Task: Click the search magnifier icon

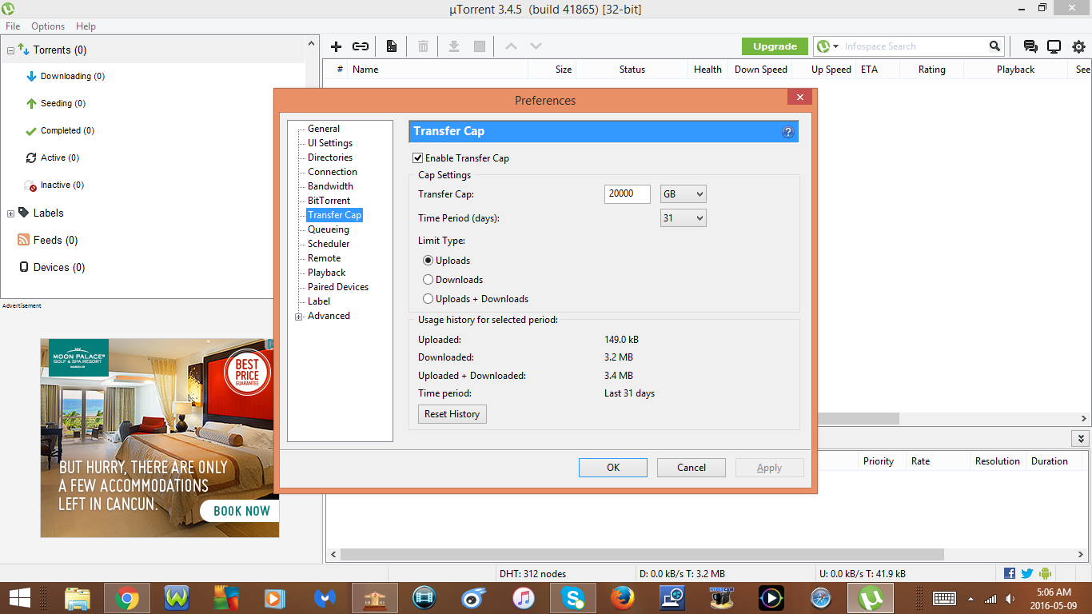Action: point(994,46)
